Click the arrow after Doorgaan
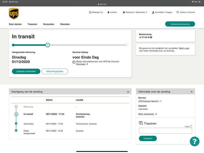 tap(87, 64)
